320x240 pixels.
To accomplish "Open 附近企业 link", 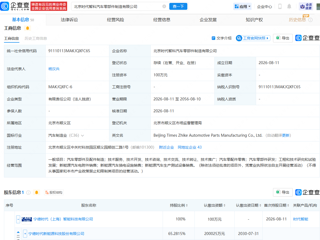I will [166, 147].
